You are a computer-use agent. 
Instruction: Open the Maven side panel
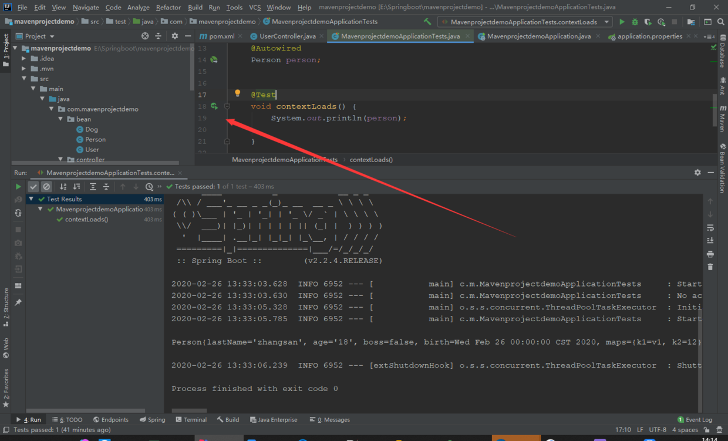[x=722, y=119]
